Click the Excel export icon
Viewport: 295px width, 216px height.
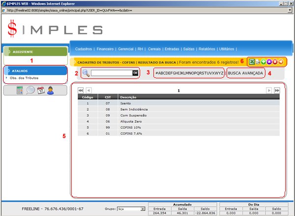click(x=251, y=62)
